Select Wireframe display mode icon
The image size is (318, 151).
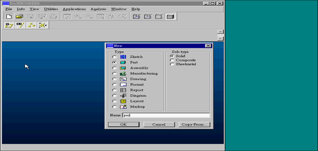(137, 17)
